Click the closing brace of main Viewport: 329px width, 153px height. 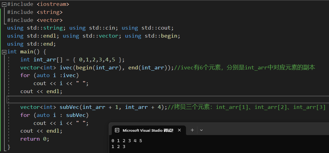click(9, 147)
